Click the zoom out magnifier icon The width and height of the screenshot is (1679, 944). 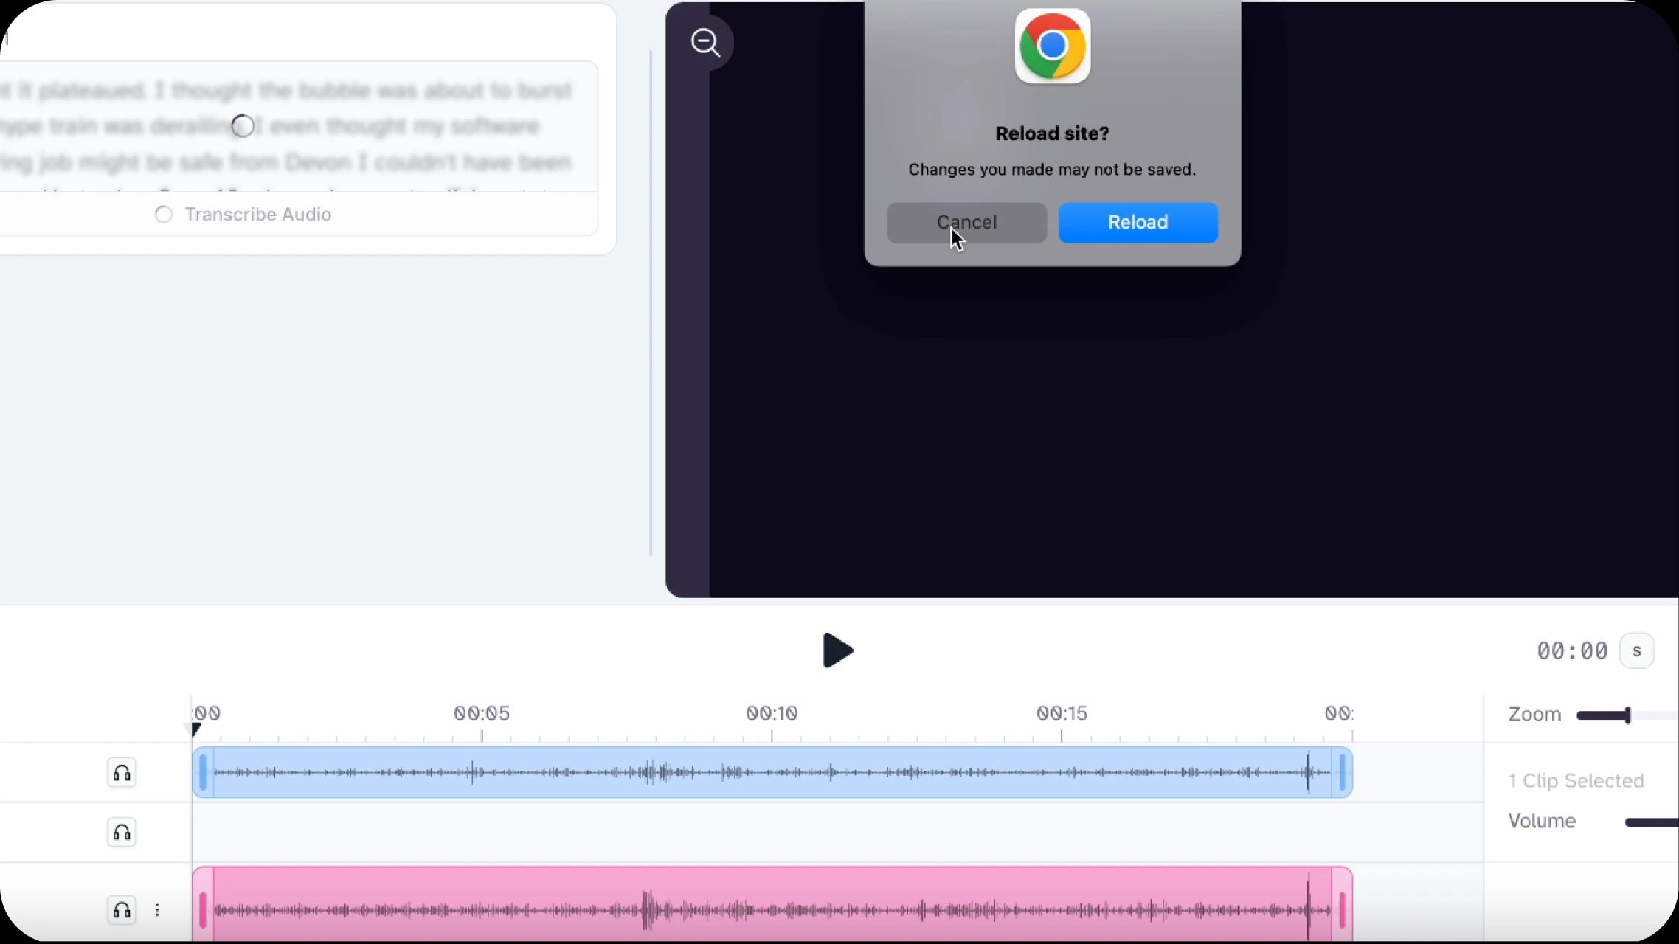pyautogui.click(x=705, y=43)
